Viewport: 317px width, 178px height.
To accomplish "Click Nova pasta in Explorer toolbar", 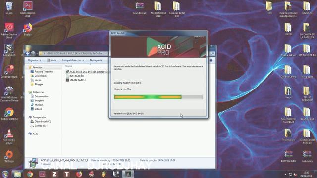I will pyautogui.click(x=96, y=60).
